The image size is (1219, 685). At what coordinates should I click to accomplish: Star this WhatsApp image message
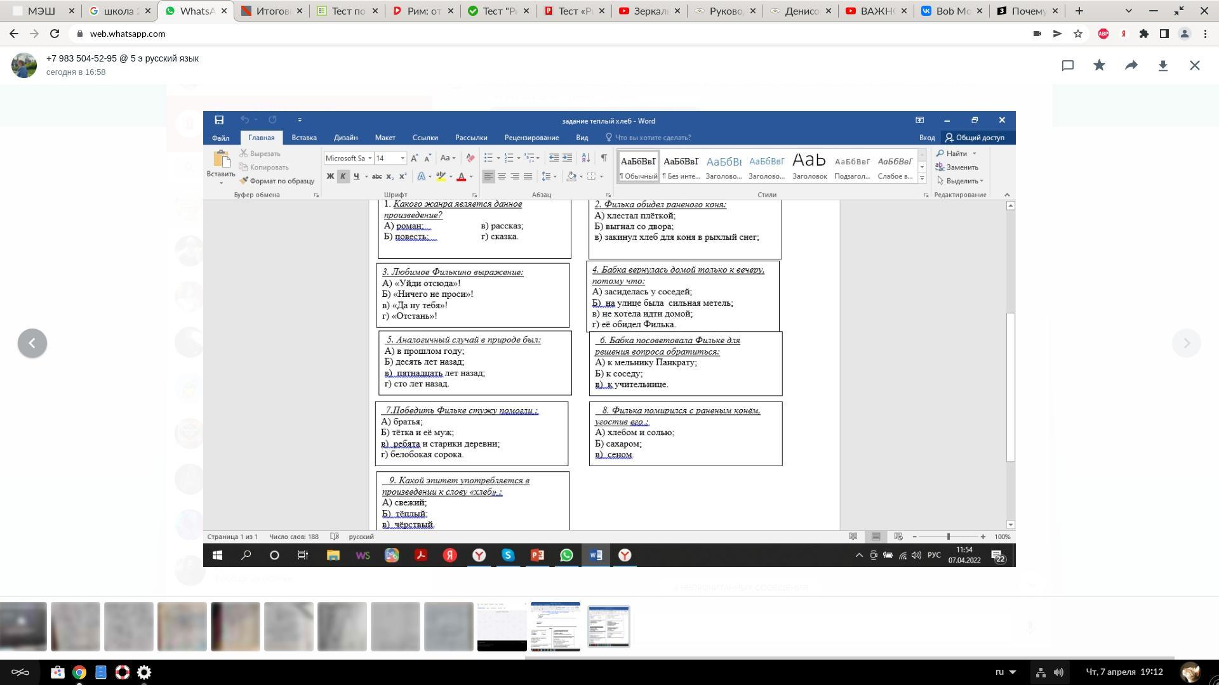point(1099,65)
